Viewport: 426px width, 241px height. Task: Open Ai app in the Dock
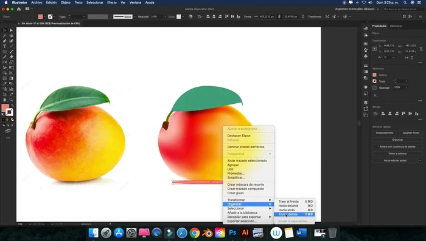pyautogui.click(x=245, y=233)
